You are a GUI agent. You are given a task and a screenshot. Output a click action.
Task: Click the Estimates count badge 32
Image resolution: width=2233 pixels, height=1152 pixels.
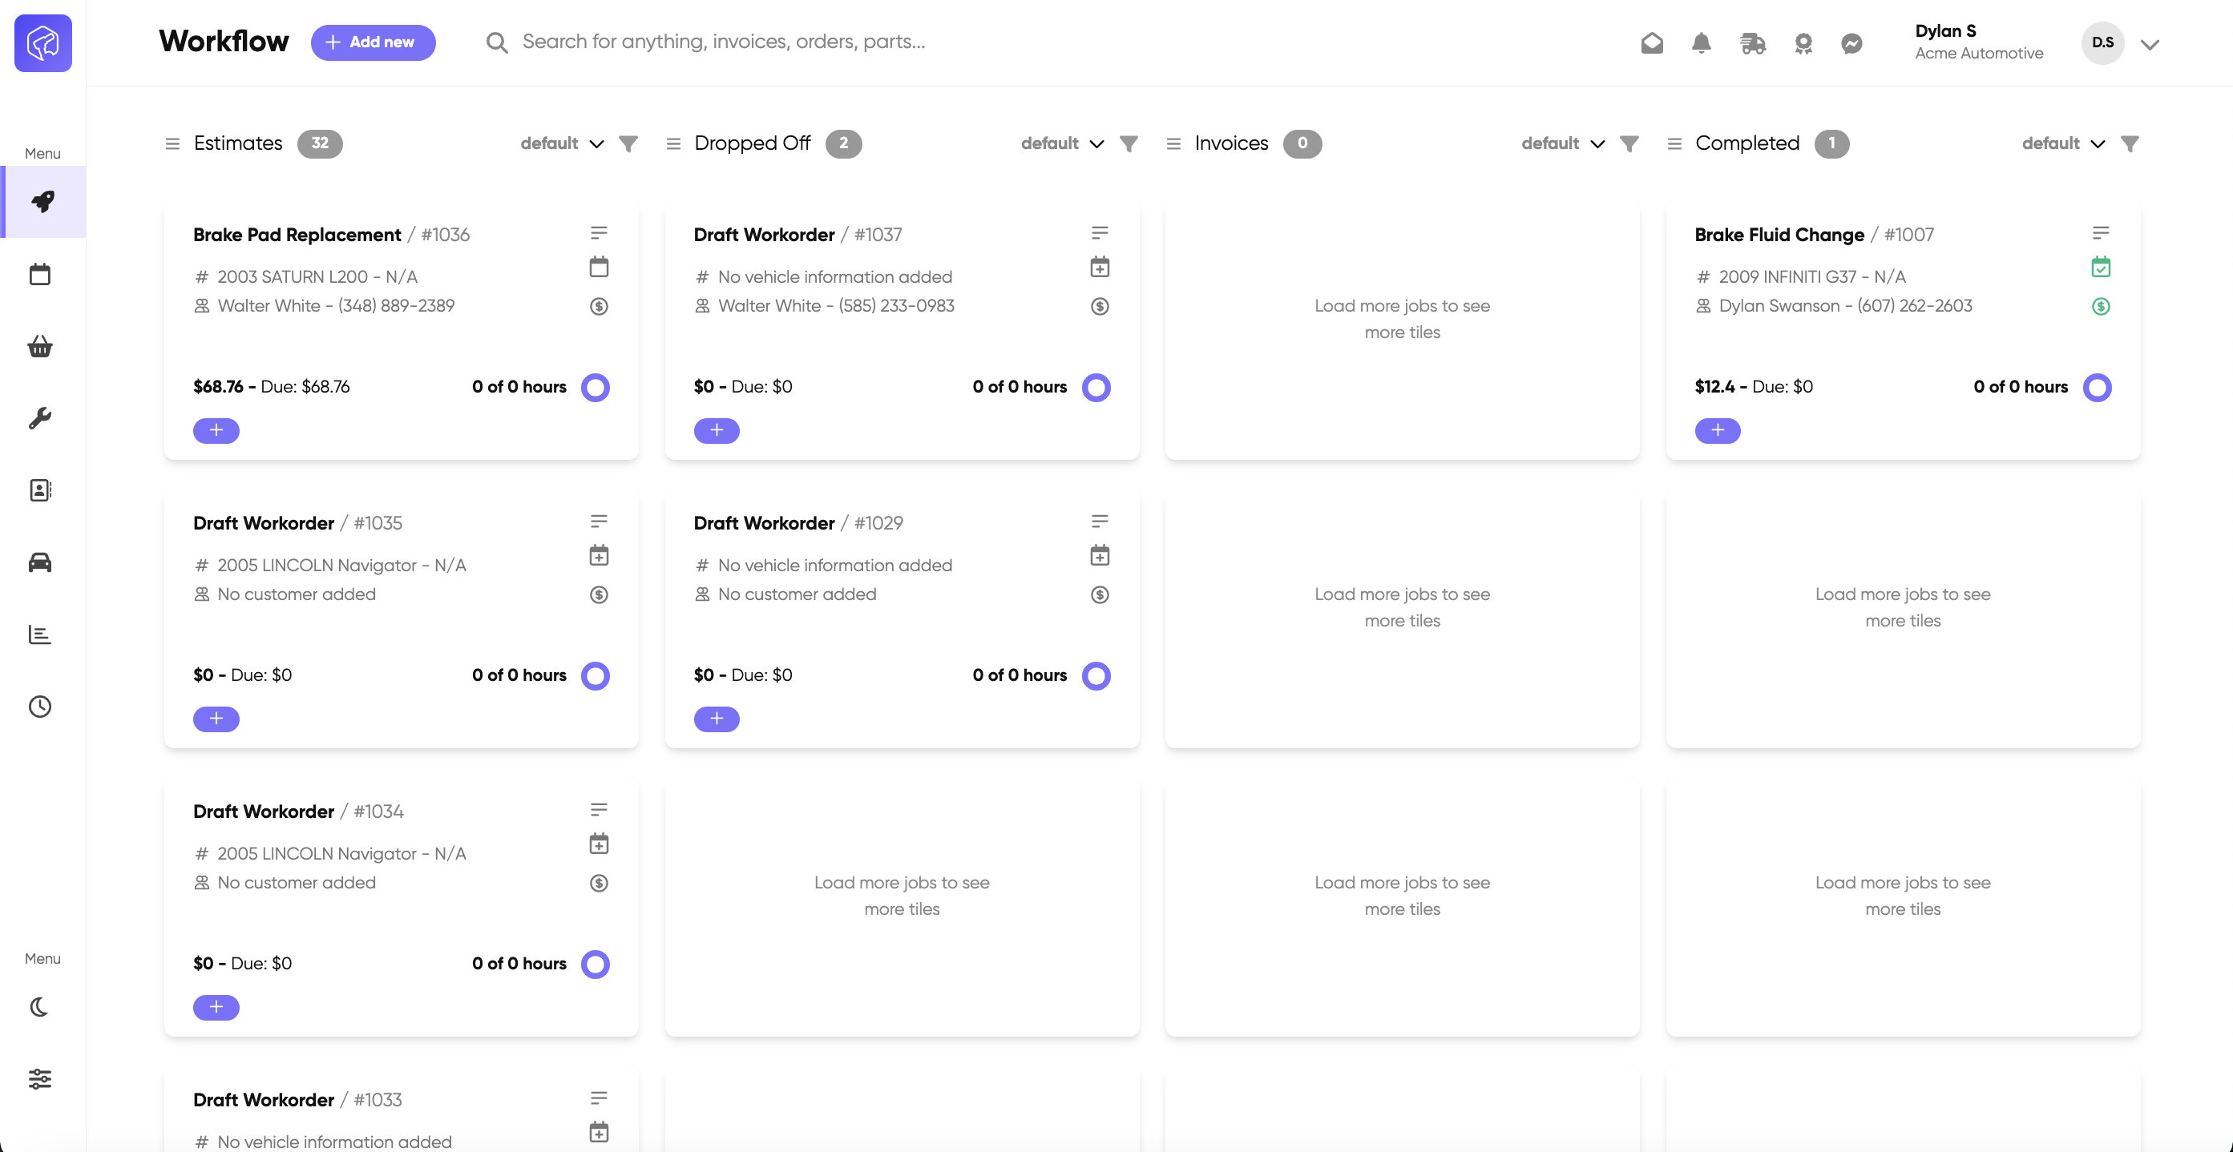[320, 143]
